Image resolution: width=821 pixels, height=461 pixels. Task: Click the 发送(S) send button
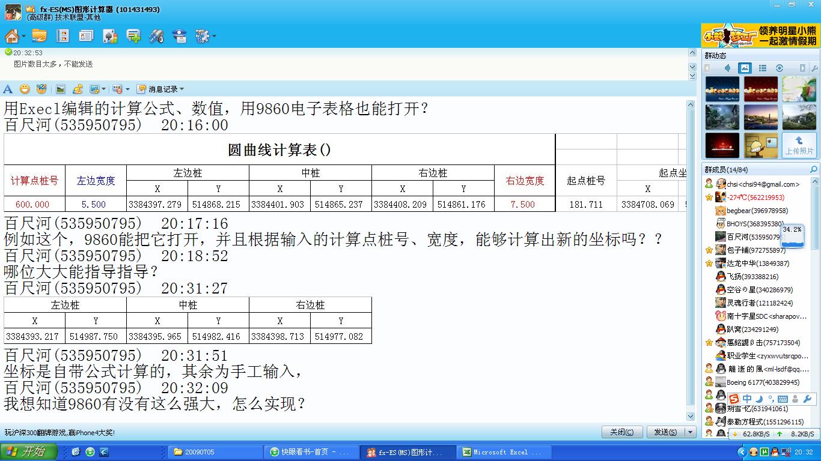(x=665, y=432)
